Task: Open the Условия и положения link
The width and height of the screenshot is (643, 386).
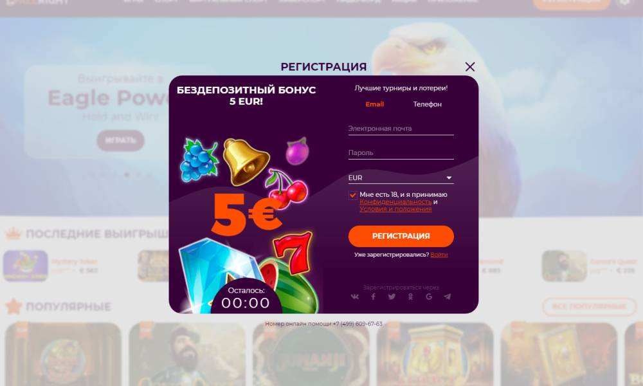Action: pyautogui.click(x=395, y=209)
